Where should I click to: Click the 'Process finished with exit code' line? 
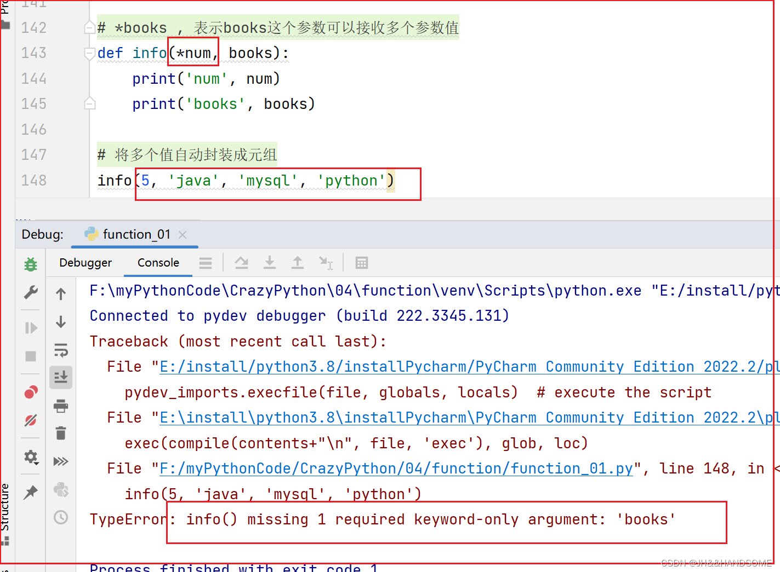pos(234,568)
